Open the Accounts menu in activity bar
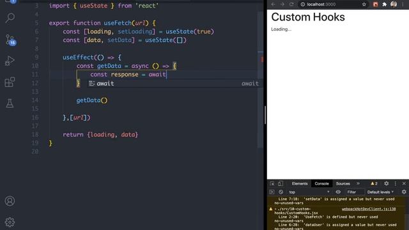The image size is (409, 230). tap(10, 201)
